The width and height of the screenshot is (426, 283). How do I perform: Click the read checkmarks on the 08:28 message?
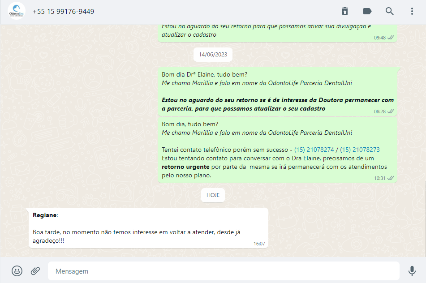391,111
